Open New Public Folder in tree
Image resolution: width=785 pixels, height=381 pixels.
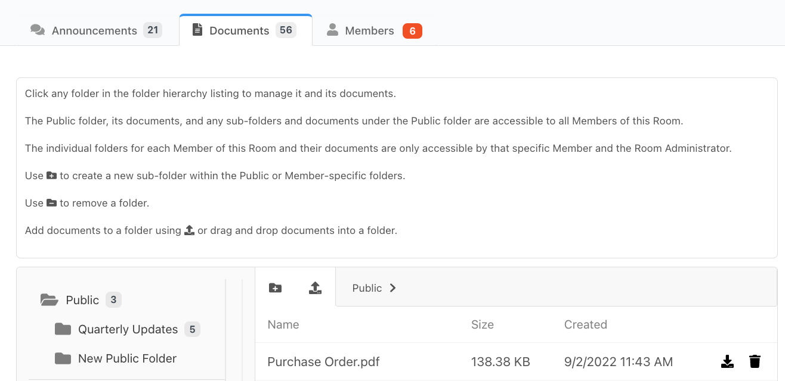coord(127,358)
